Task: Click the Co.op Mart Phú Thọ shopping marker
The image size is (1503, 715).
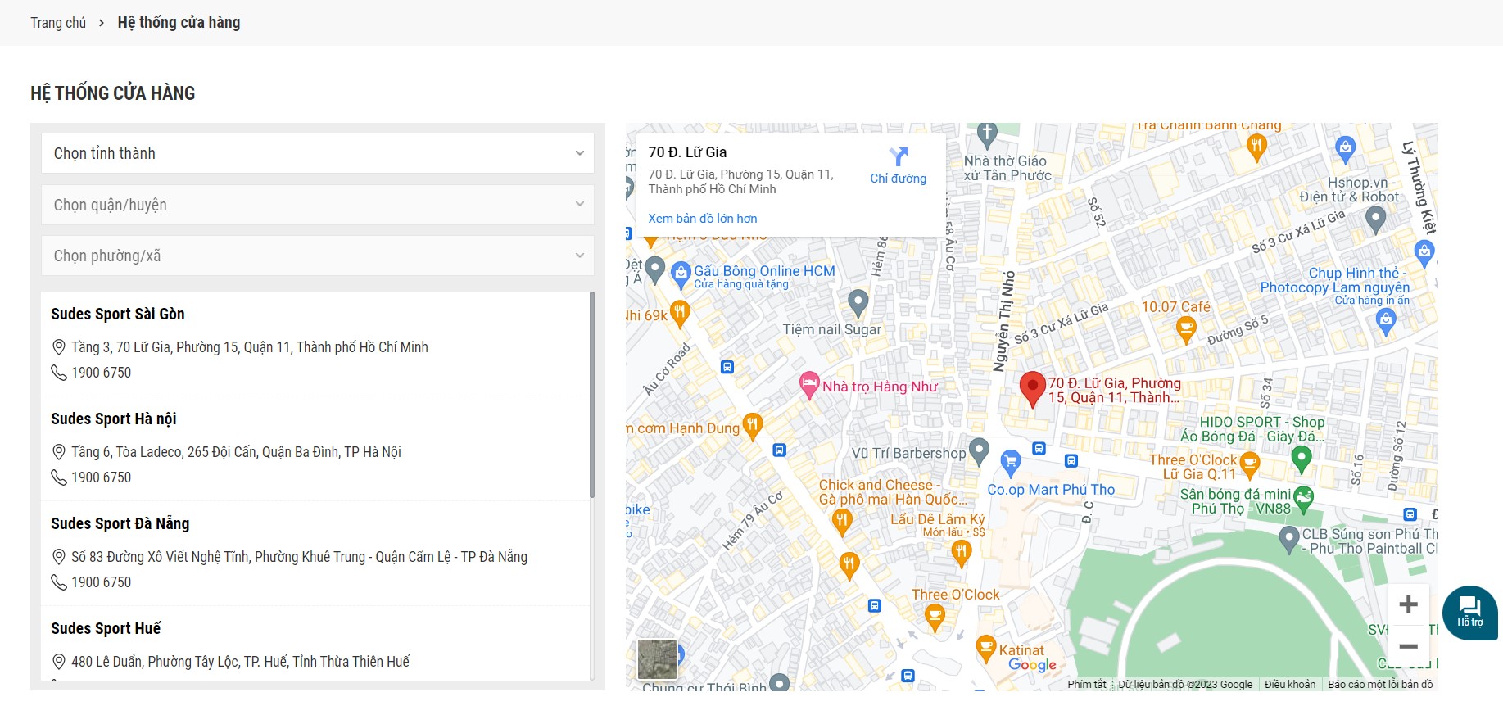Action: click(1011, 462)
